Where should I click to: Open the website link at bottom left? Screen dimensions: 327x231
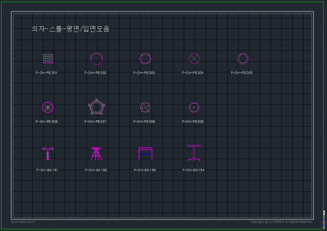click(x=23, y=222)
